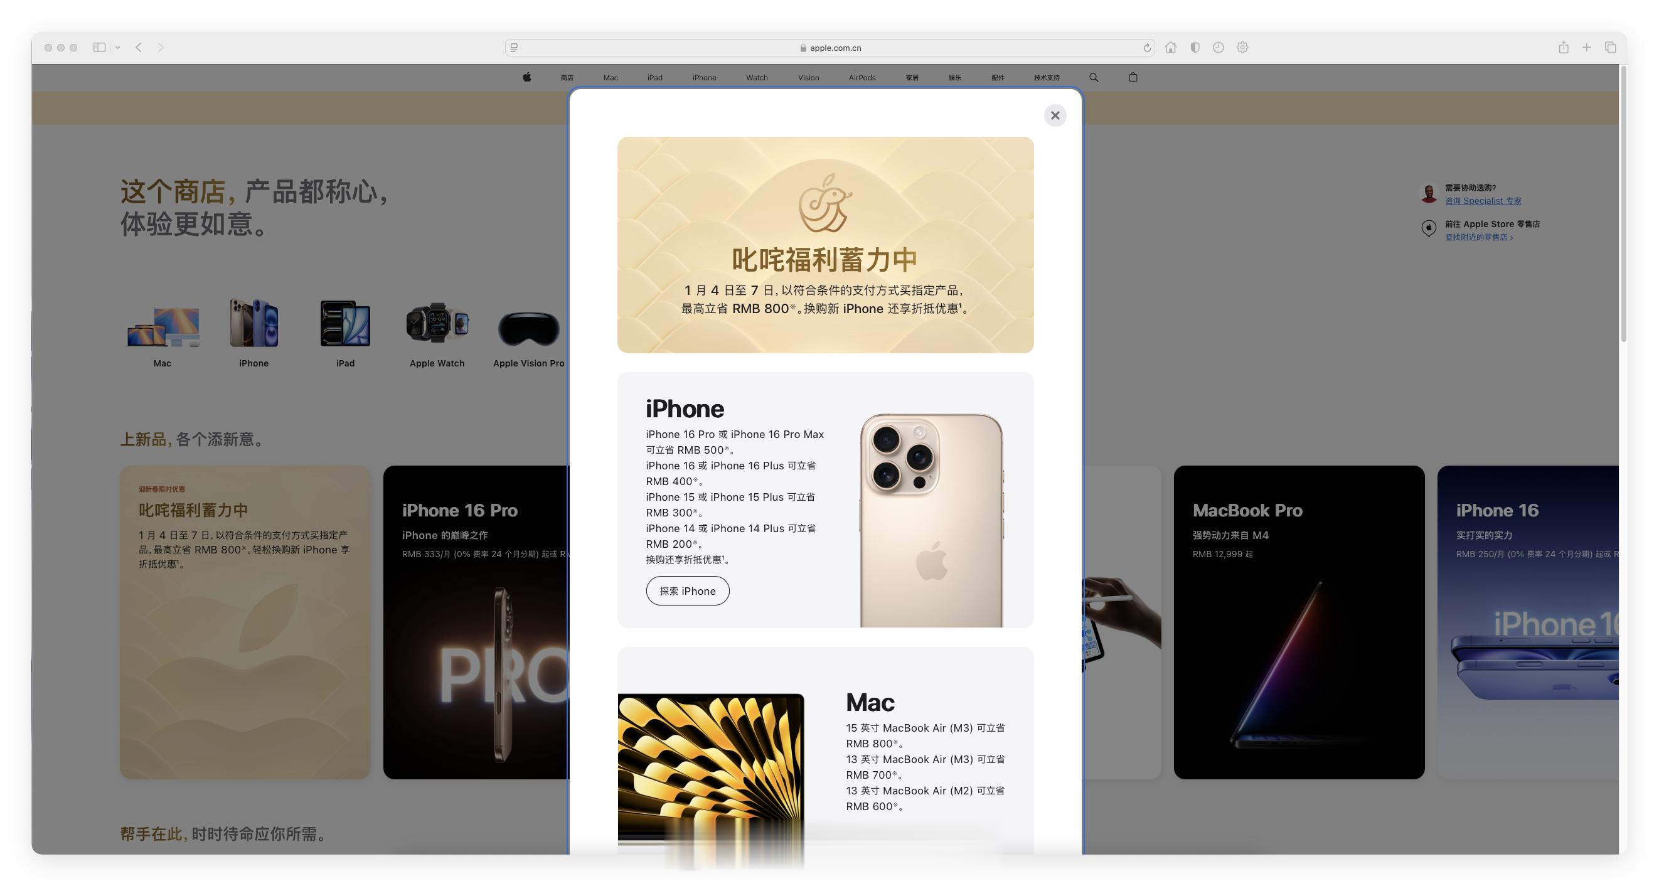Click the Apple logo in navigation
This screenshot has width=1659, height=886.
527,77
